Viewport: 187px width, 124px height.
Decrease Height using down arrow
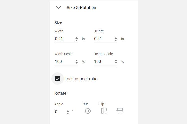[116, 40]
